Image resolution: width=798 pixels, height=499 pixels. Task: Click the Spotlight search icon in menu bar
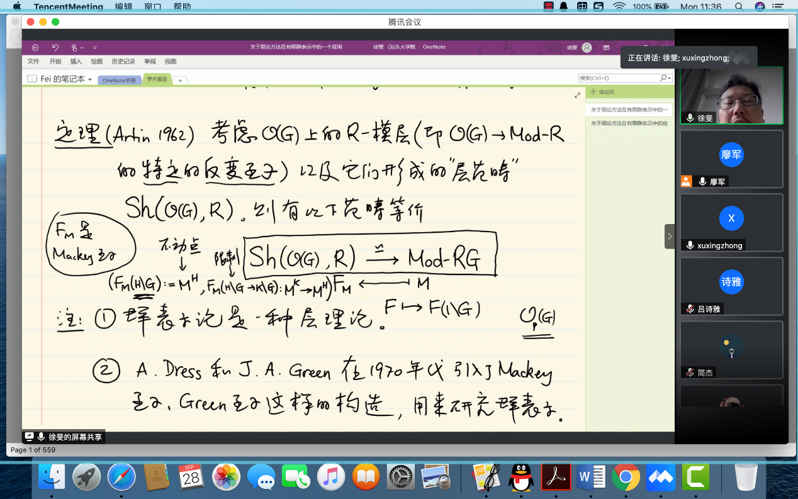[x=739, y=6]
